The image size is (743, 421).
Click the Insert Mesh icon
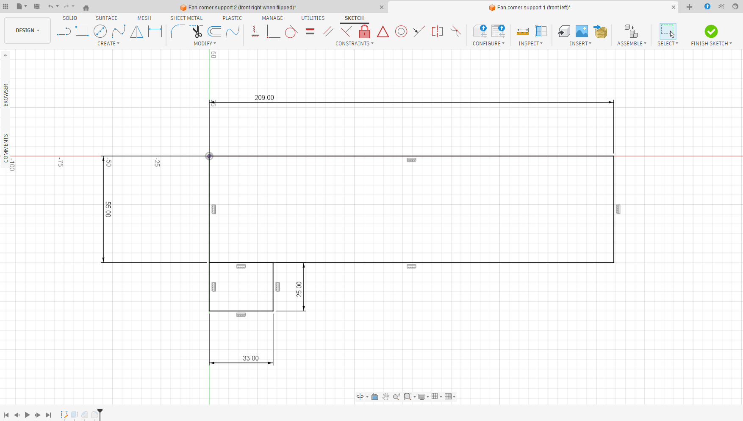(x=600, y=31)
